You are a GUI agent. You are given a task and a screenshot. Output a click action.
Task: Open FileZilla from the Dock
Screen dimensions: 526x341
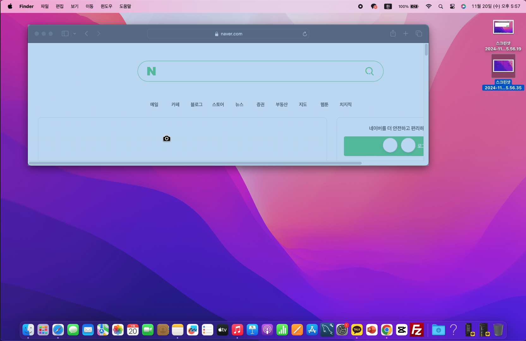417,330
